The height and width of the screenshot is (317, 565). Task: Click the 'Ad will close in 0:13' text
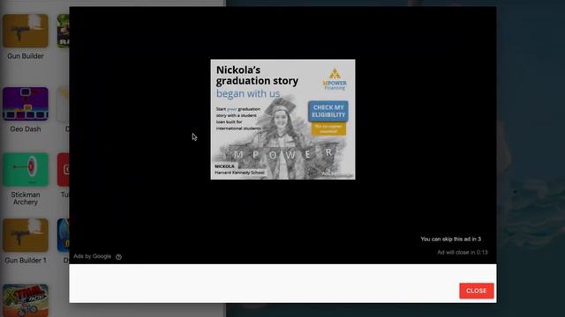click(x=463, y=253)
